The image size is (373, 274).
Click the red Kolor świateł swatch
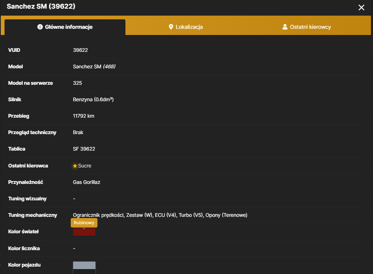[84, 232]
